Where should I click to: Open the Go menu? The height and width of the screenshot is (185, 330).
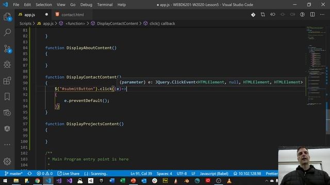[x=73, y=5]
